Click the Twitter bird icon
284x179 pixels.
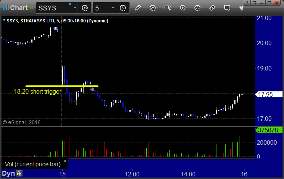coord(241,8)
